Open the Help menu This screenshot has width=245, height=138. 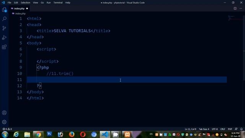(68, 3)
